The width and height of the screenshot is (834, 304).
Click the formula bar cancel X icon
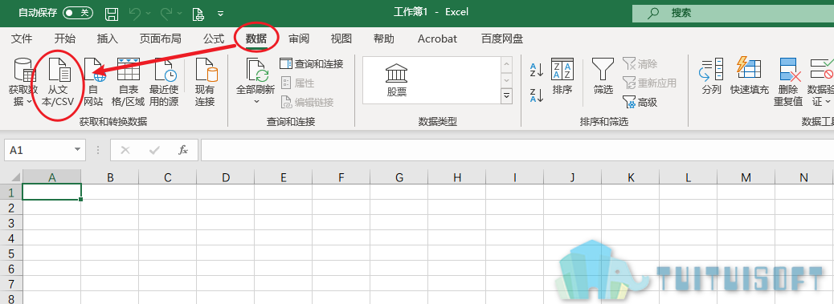125,150
